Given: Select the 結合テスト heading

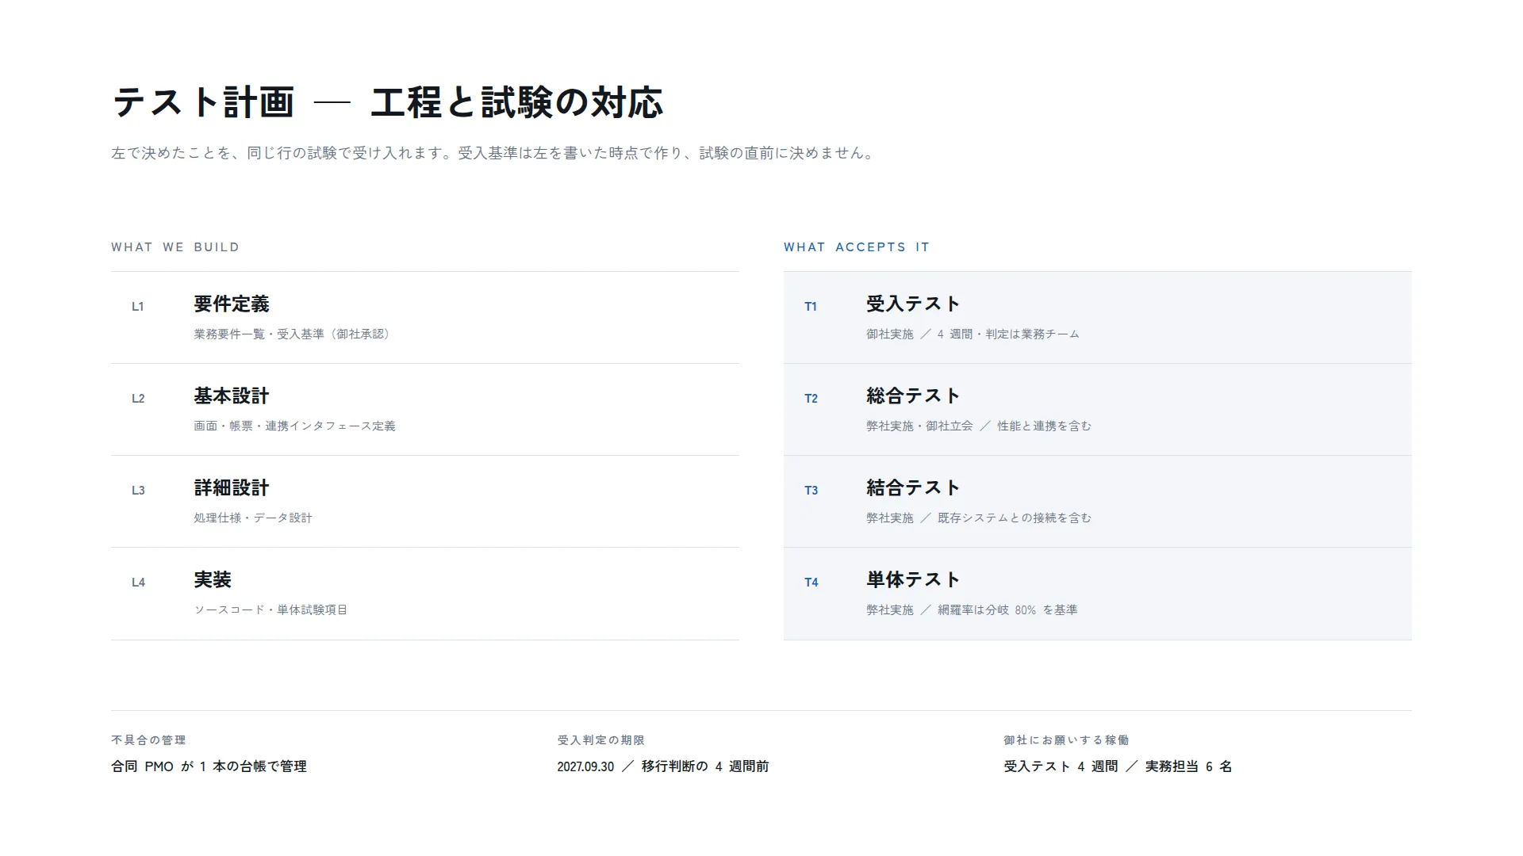Looking at the screenshot, I should 913,487.
